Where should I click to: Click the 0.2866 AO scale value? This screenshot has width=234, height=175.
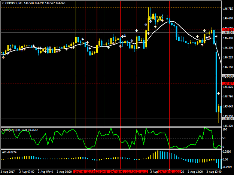(227, 151)
